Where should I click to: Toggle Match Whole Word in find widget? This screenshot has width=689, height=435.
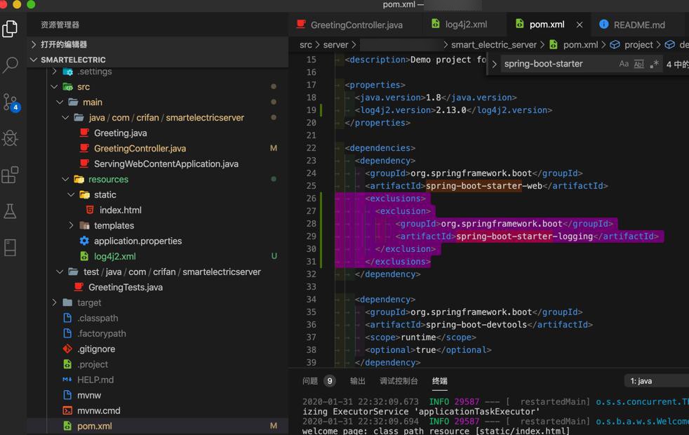point(638,64)
